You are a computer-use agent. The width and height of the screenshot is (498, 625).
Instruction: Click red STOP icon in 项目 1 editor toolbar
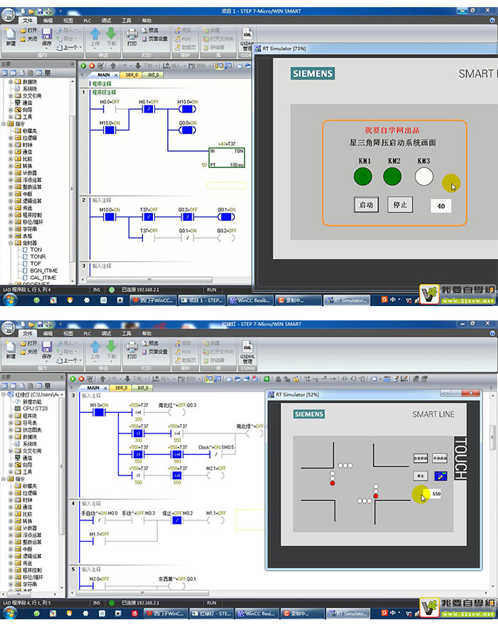pos(92,65)
